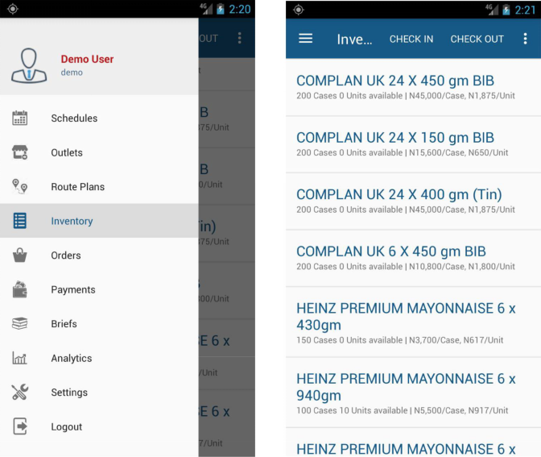Click price line N10,800/Case, N1,800/Unit
Screen dimensions: 541x457
point(462,267)
